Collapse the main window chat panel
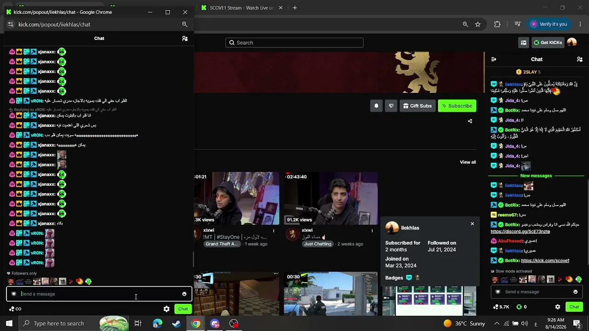589x331 pixels. (x=494, y=59)
